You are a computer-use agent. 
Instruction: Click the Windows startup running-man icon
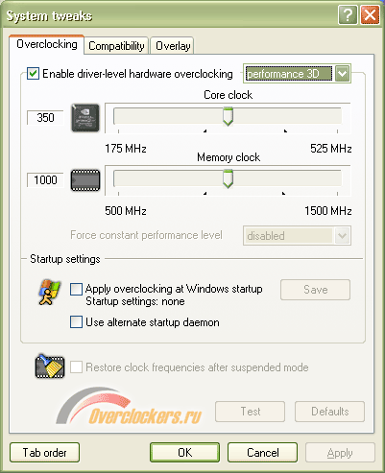49,292
